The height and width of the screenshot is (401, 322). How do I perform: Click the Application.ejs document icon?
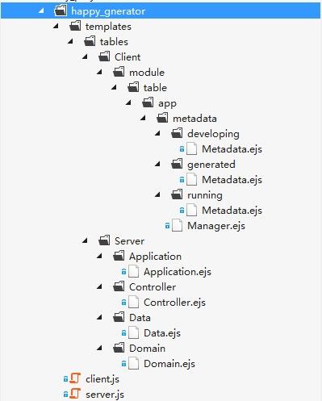click(133, 271)
